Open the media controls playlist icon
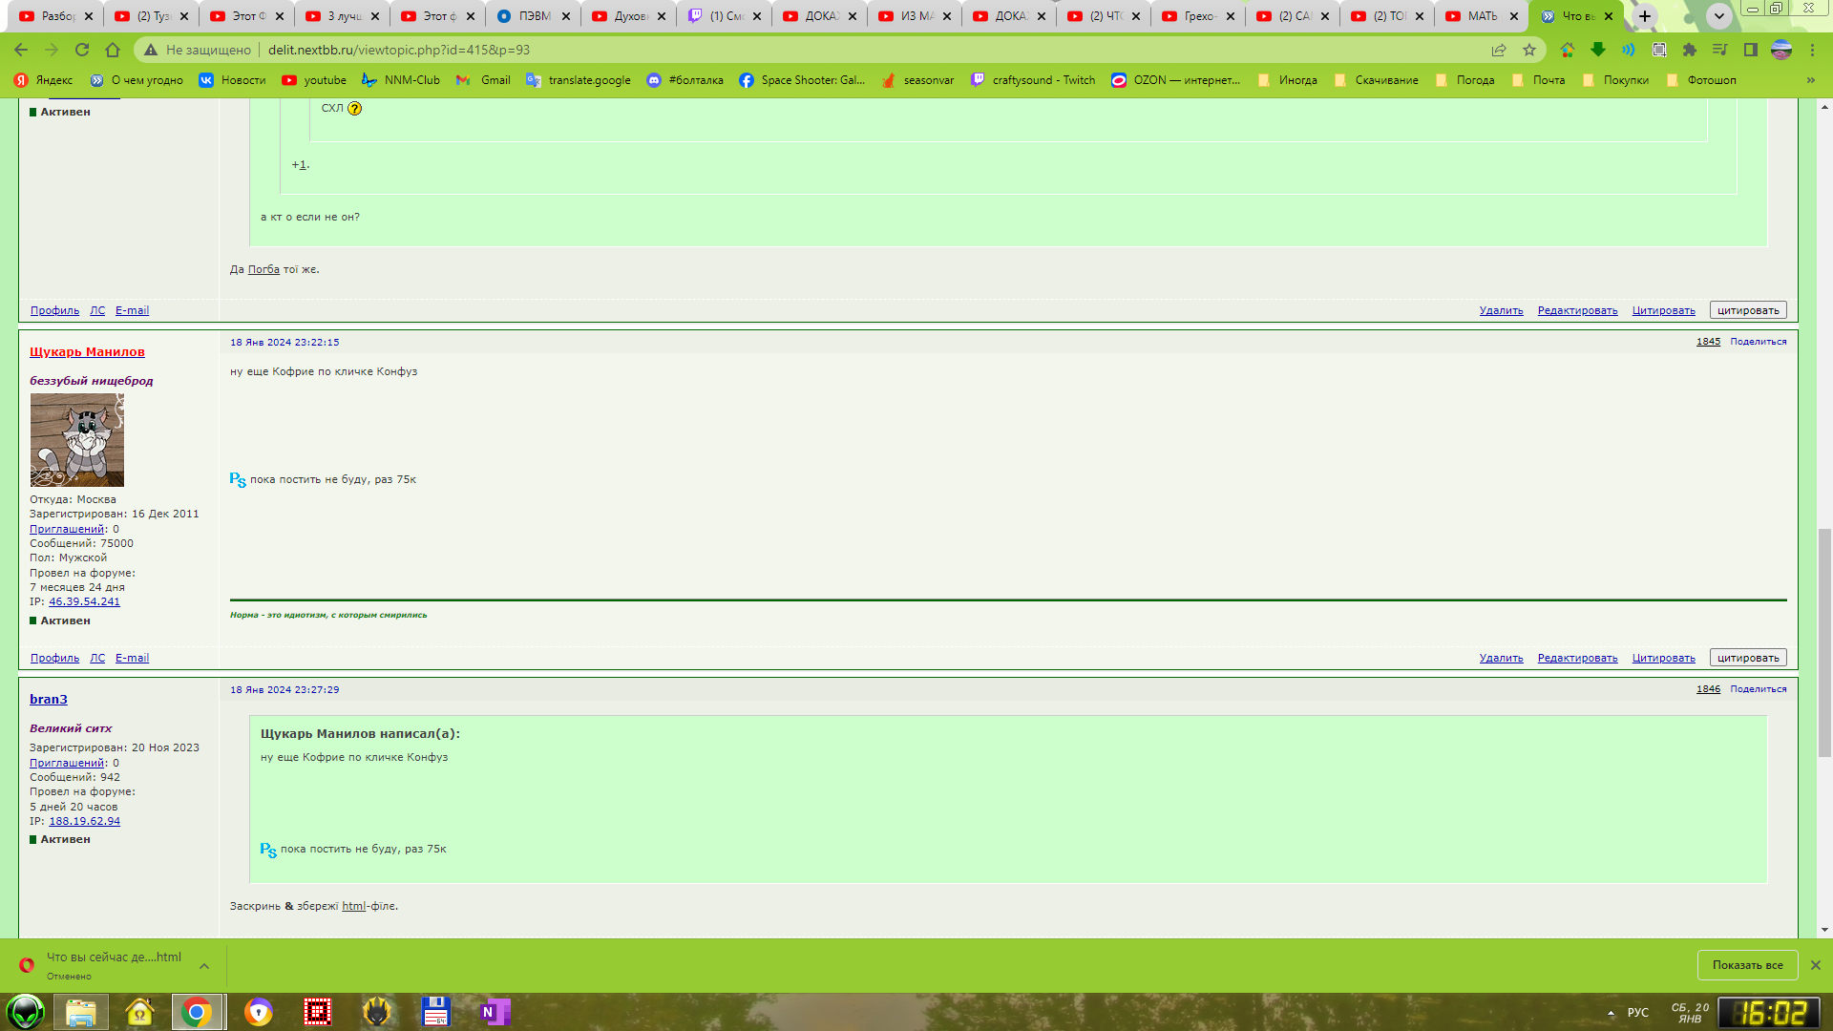Image resolution: width=1833 pixels, height=1031 pixels. (1720, 50)
